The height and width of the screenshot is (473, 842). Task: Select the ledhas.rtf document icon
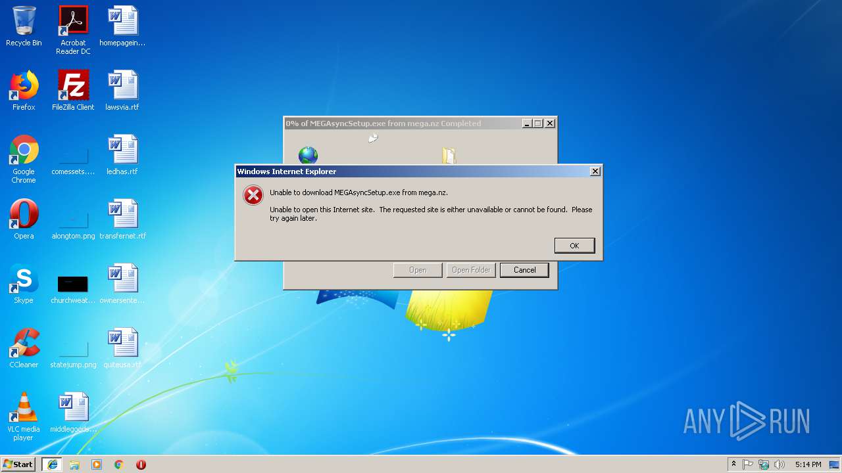tap(122, 155)
